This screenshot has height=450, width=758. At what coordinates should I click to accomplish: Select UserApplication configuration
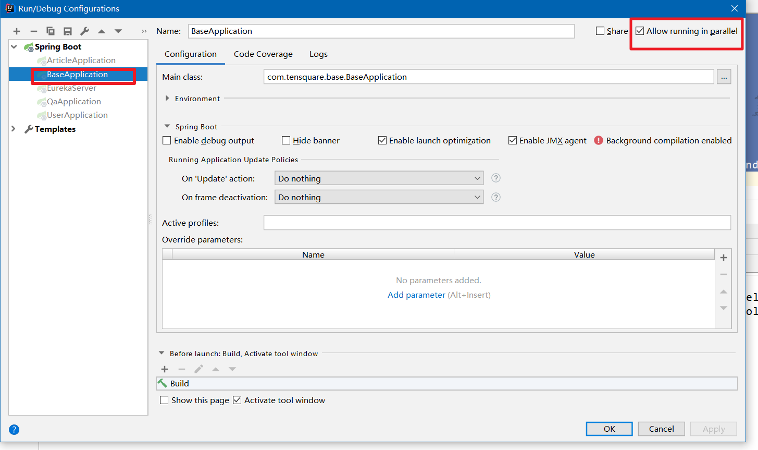coord(77,115)
